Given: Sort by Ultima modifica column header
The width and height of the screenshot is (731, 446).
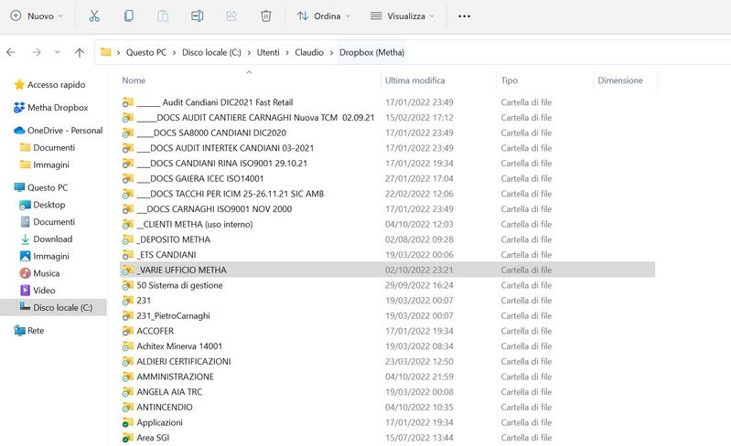Looking at the screenshot, I should pos(414,80).
